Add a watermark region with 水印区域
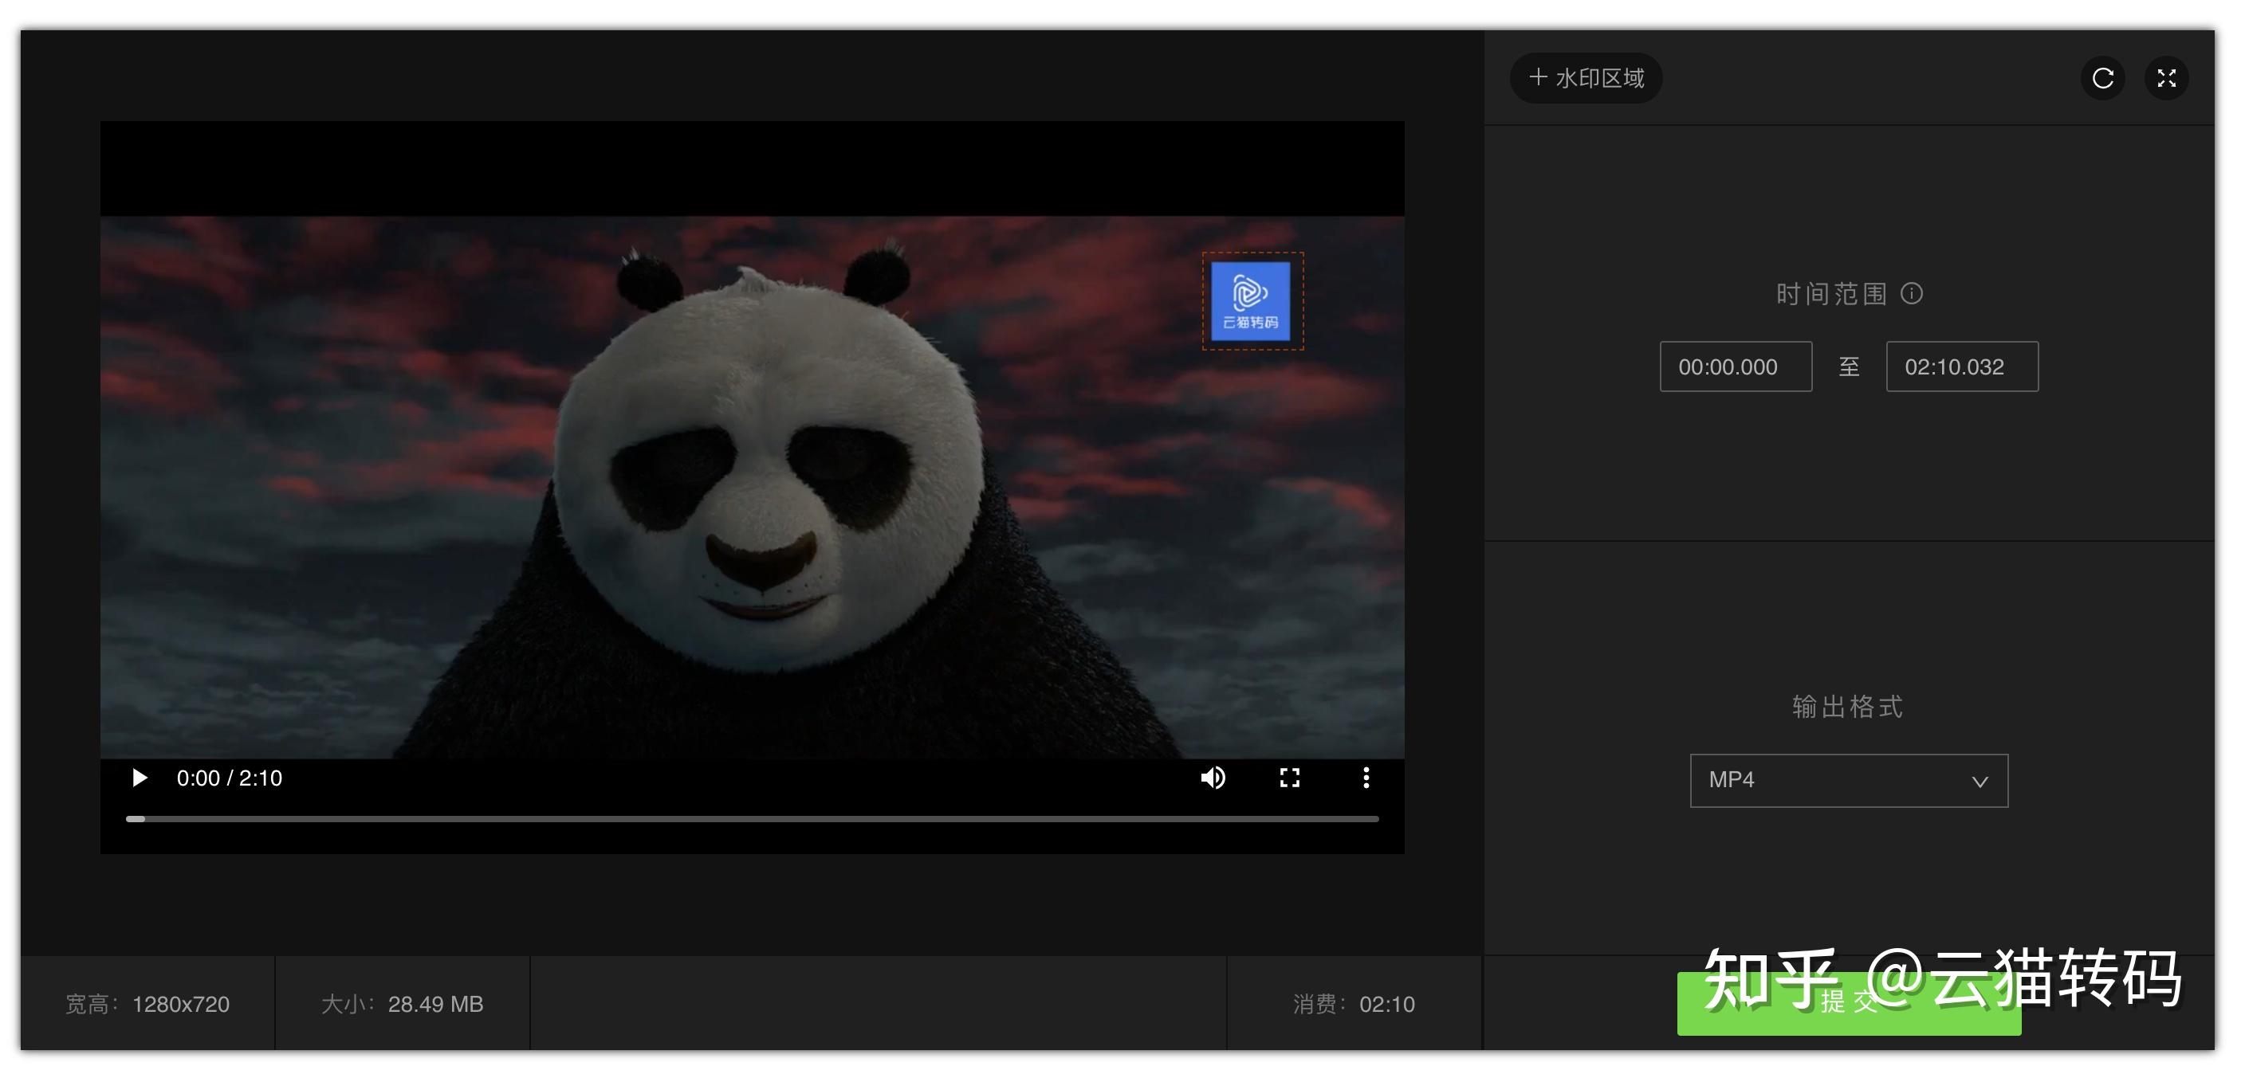The width and height of the screenshot is (2245, 1074). tap(1586, 78)
